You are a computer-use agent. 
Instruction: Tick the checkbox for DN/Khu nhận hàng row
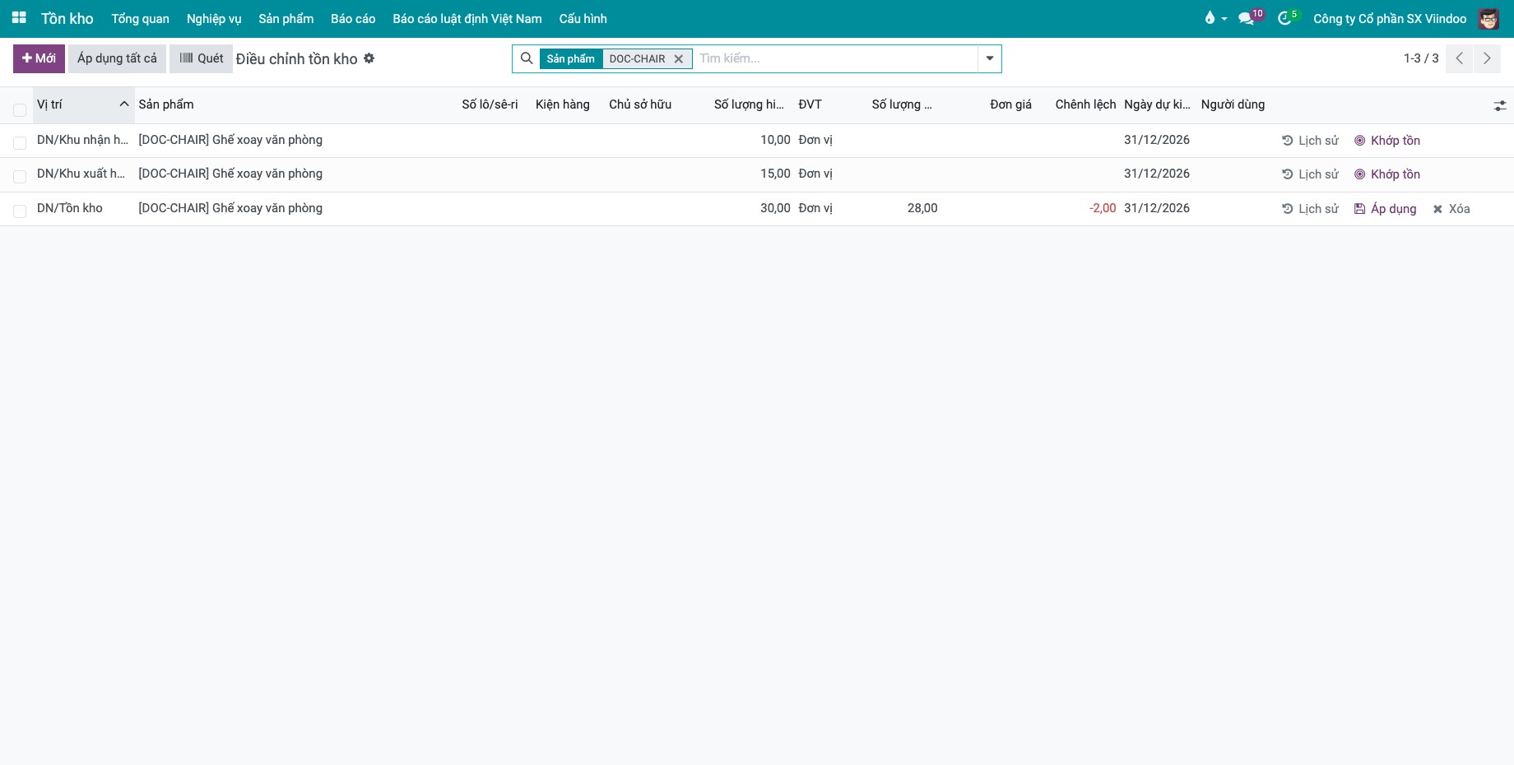coord(20,143)
